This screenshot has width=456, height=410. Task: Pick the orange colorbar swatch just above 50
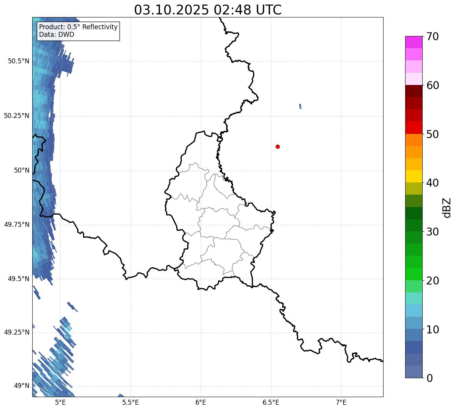[x=414, y=140]
